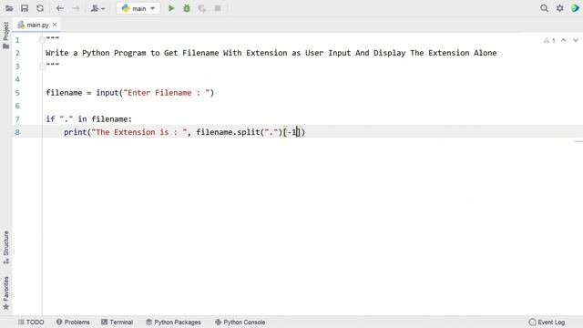Run main with the green play icon

point(171,8)
